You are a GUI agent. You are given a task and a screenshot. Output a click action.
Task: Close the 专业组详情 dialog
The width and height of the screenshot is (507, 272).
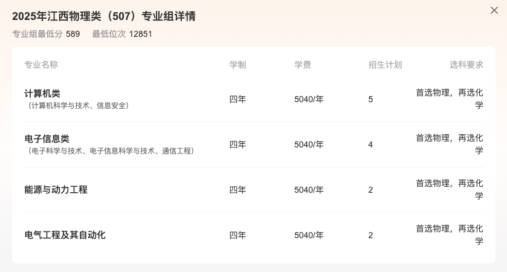pos(494,11)
